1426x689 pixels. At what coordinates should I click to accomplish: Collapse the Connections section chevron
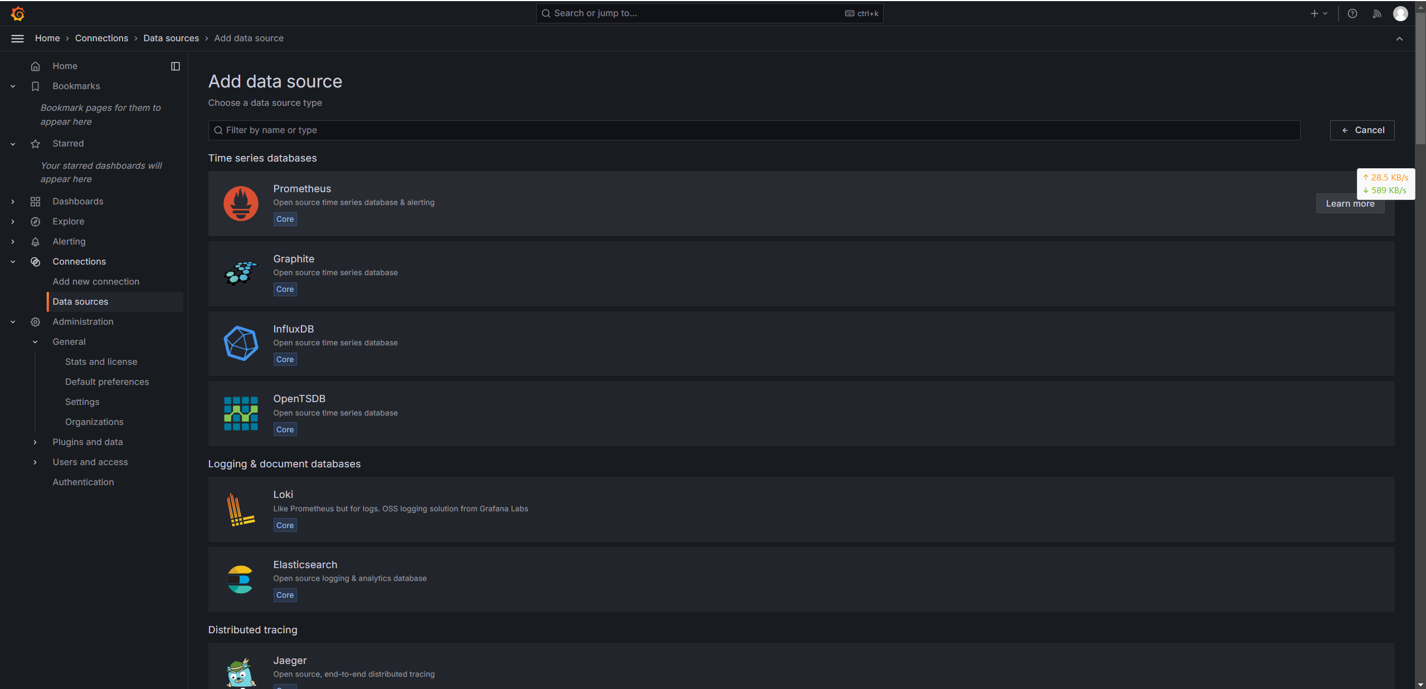pos(13,262)
